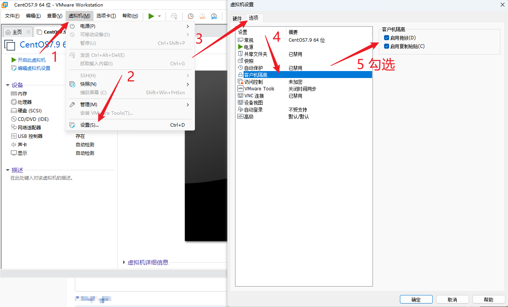Click the 描述 text field placeholder
Viewport: 508px width, 307px height.
(42, 178)
